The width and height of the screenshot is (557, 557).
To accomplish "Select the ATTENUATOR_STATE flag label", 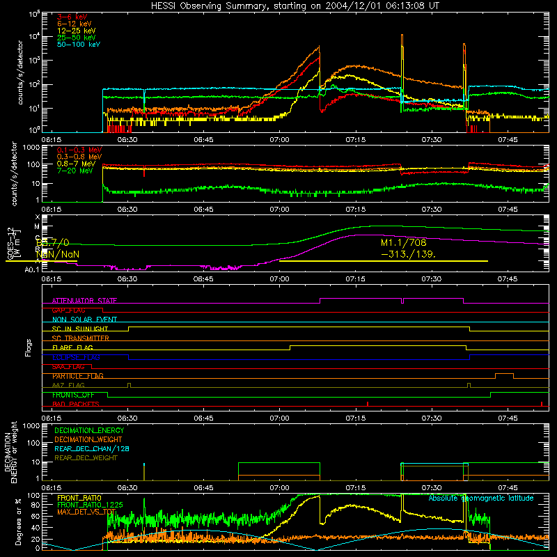I will (84, 301).
